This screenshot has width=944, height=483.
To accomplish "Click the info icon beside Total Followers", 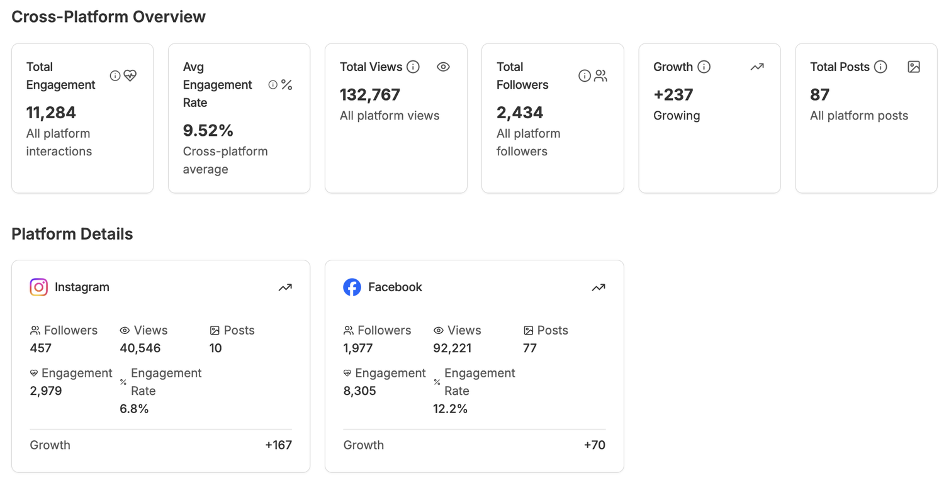I will point(585,76).
